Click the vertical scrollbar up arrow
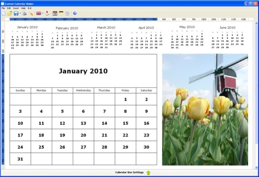This screenshot has height=177, width=259. click(257, 24)
